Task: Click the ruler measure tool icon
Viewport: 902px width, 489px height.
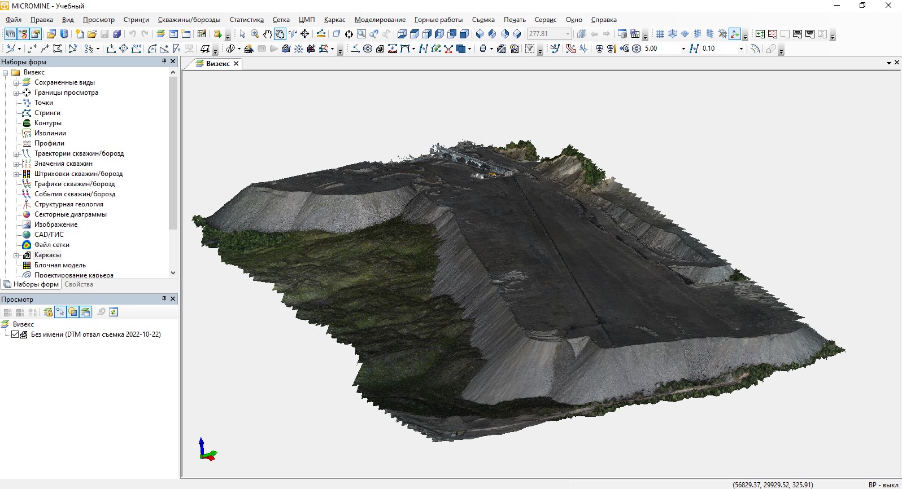Action: coord(321,34)
